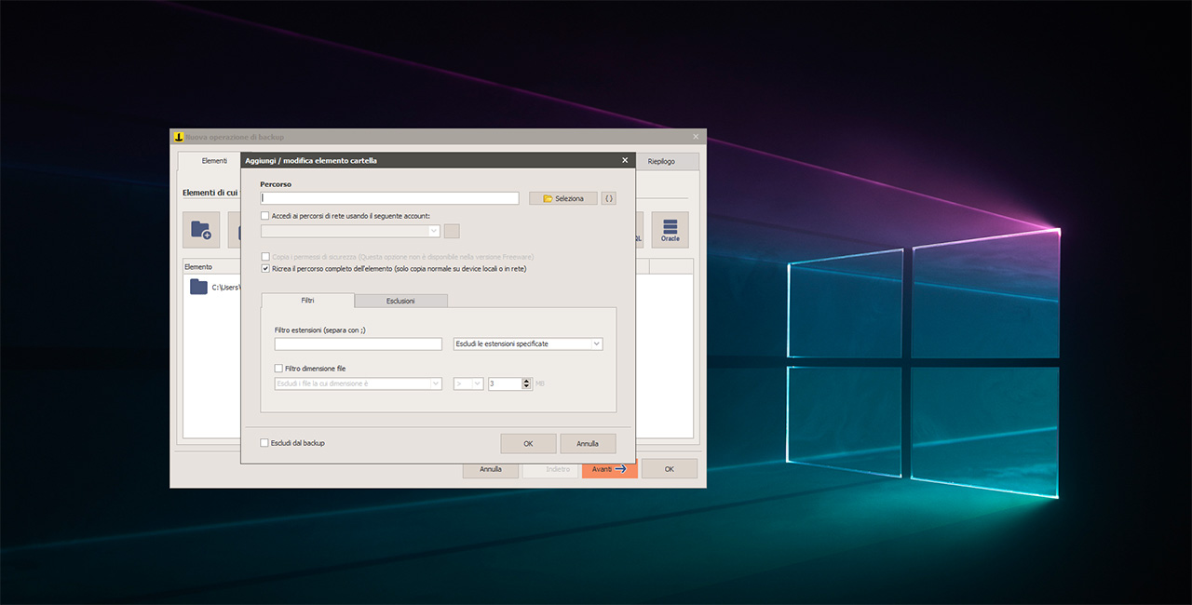Click the Filtro estensioni input field

coord(359,343)
